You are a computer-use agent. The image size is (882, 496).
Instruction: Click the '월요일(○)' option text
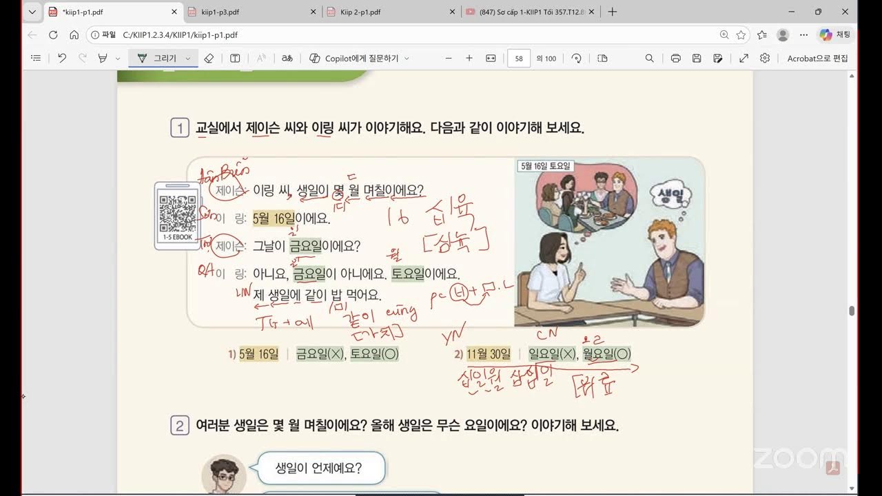(x=606, y=354)
